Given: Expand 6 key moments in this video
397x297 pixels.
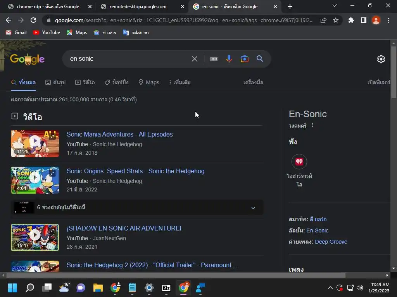Looking at the screenshot, I should coord(137,208).
